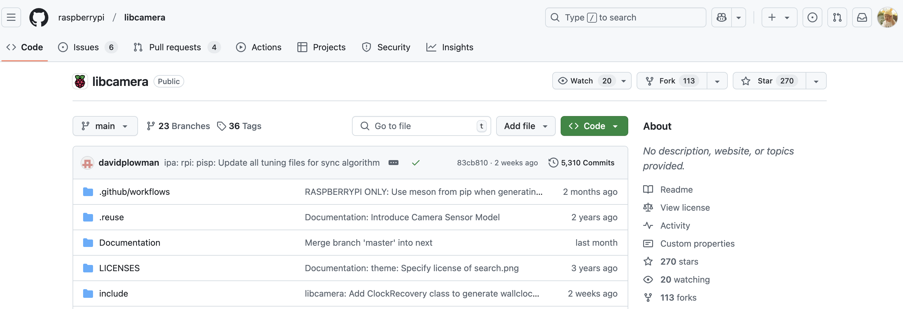Image resolution: width=903 pixels, height=309 pixels.
Task: Click davidplowman author avatar
Action: click(87, 163)
